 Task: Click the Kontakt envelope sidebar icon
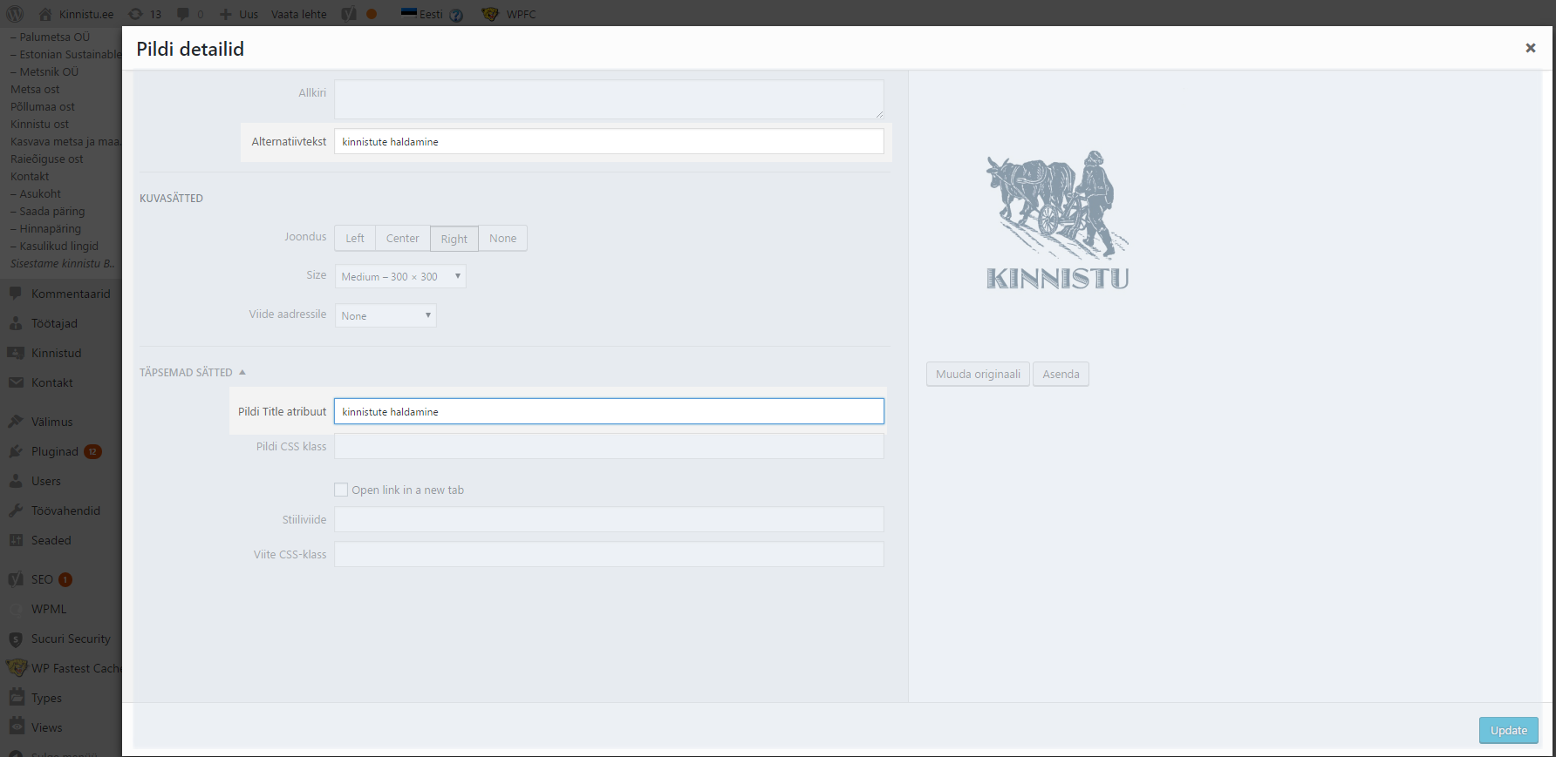pos(16,382)
